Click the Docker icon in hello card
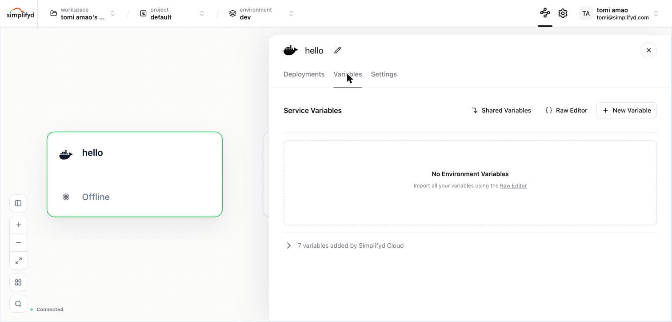672x322 pixels. (x=66, y=154)
